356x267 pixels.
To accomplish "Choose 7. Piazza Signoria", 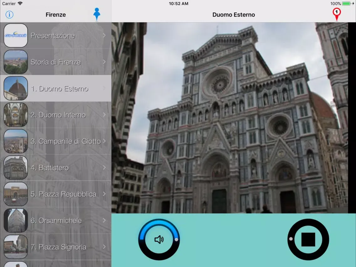I will point(56,247).
